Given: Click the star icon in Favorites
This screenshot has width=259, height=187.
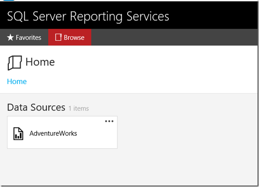Looking at the screenshot, I should [10, 37].
